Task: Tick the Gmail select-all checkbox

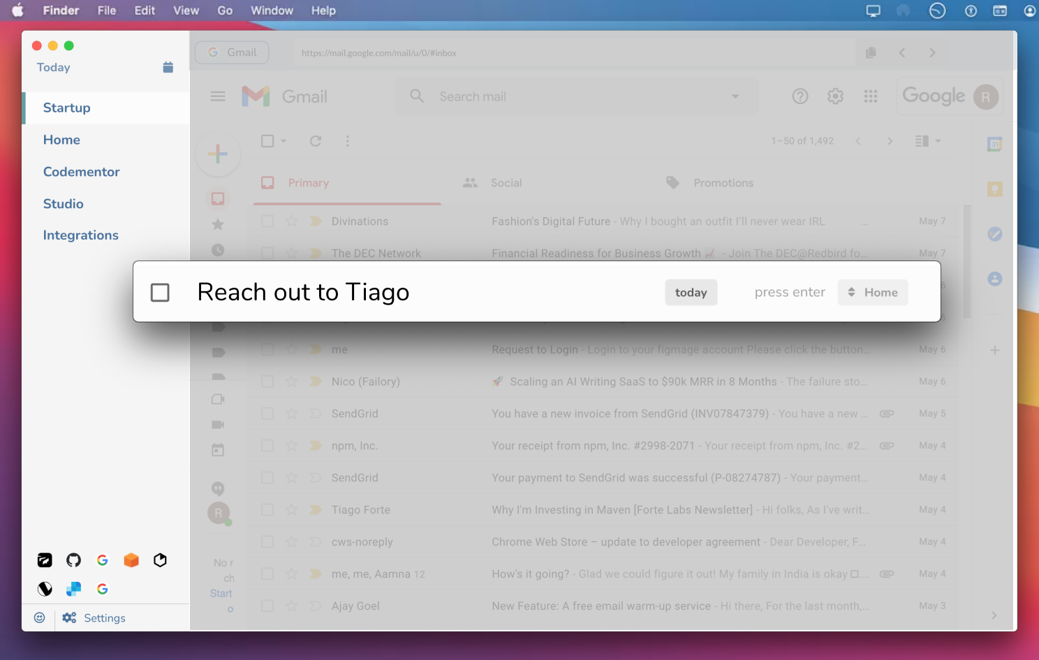Action: [x=267, y=141]
